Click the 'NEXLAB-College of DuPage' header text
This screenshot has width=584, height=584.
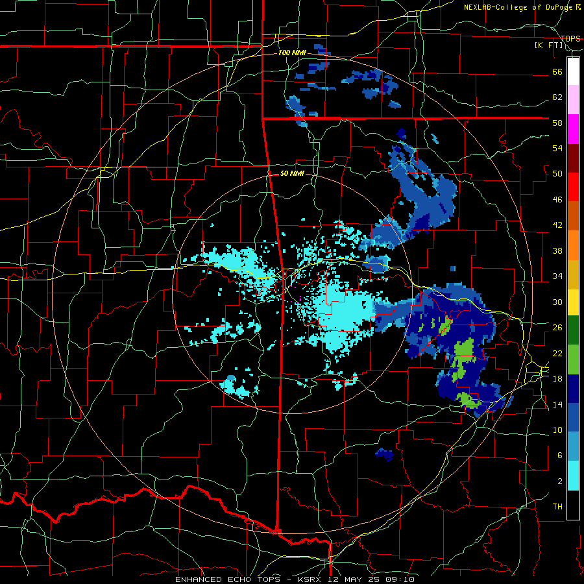(x=517, y=7)
